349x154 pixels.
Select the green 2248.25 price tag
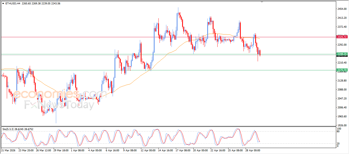pos(342,54)
